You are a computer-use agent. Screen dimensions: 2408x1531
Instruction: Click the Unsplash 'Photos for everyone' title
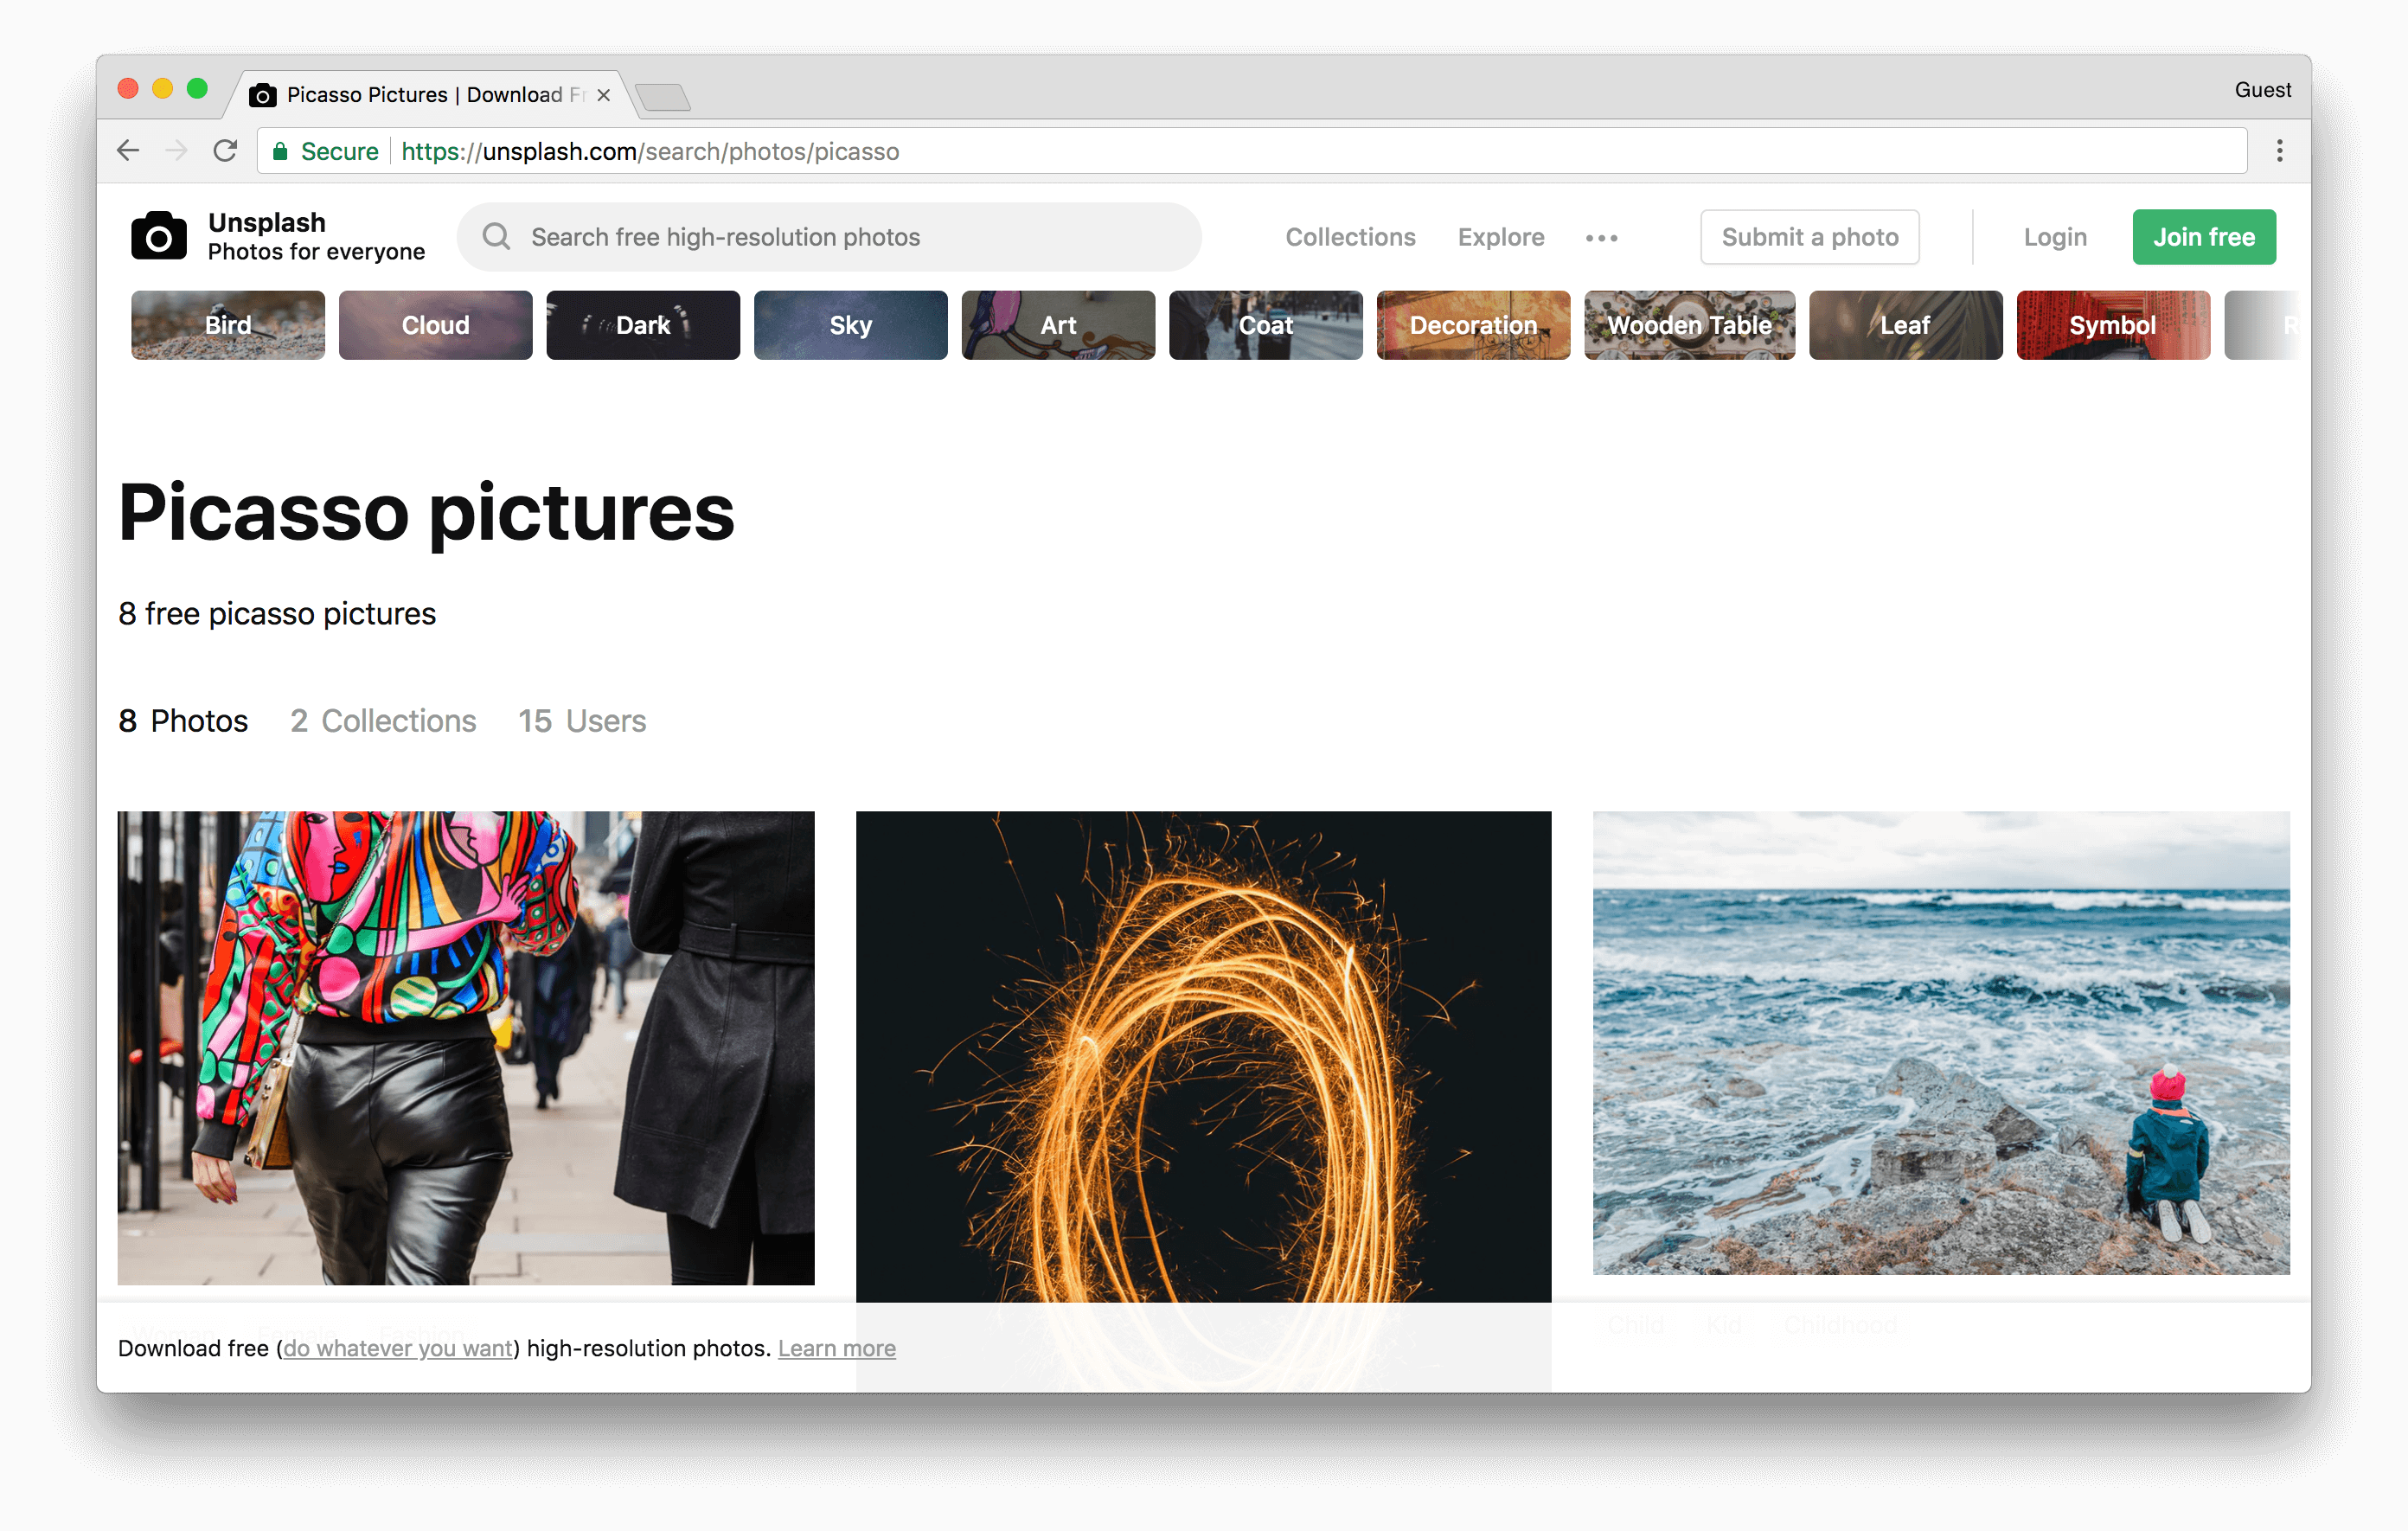tap(316, 237)
